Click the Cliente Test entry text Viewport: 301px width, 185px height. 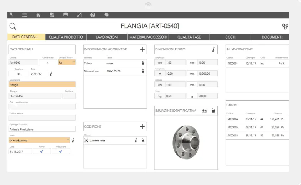tap(97, 141)
